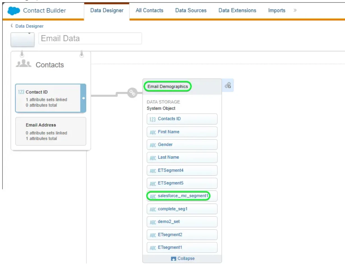Select the ETsegment1 attribute
Image resolution: width=345 pixels, height=273 pixels.
[182, 248]
